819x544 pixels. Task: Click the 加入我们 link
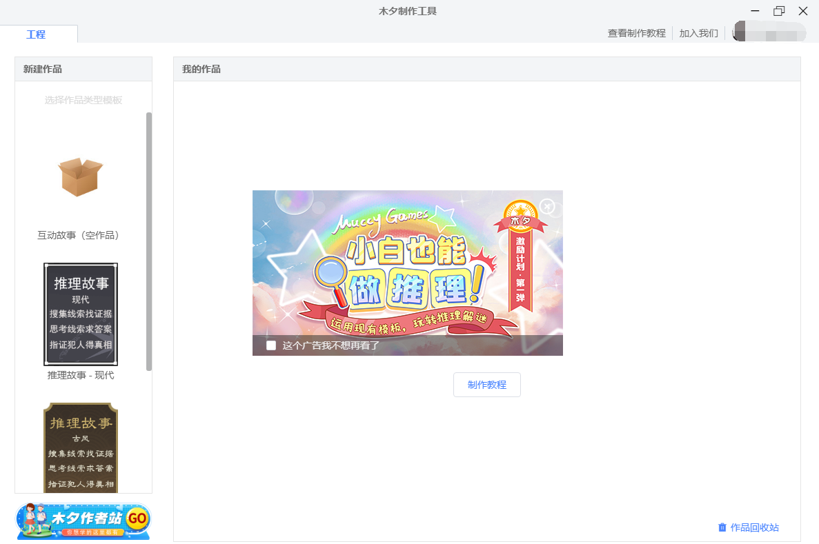698,32
